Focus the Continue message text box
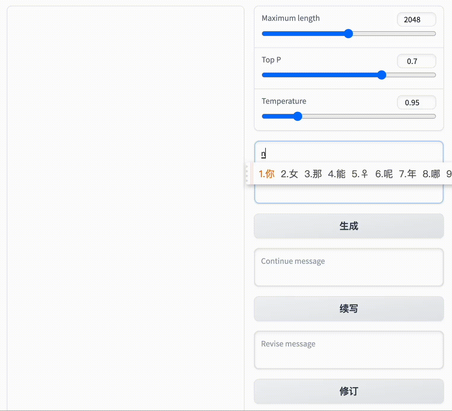 click(349, 267)
